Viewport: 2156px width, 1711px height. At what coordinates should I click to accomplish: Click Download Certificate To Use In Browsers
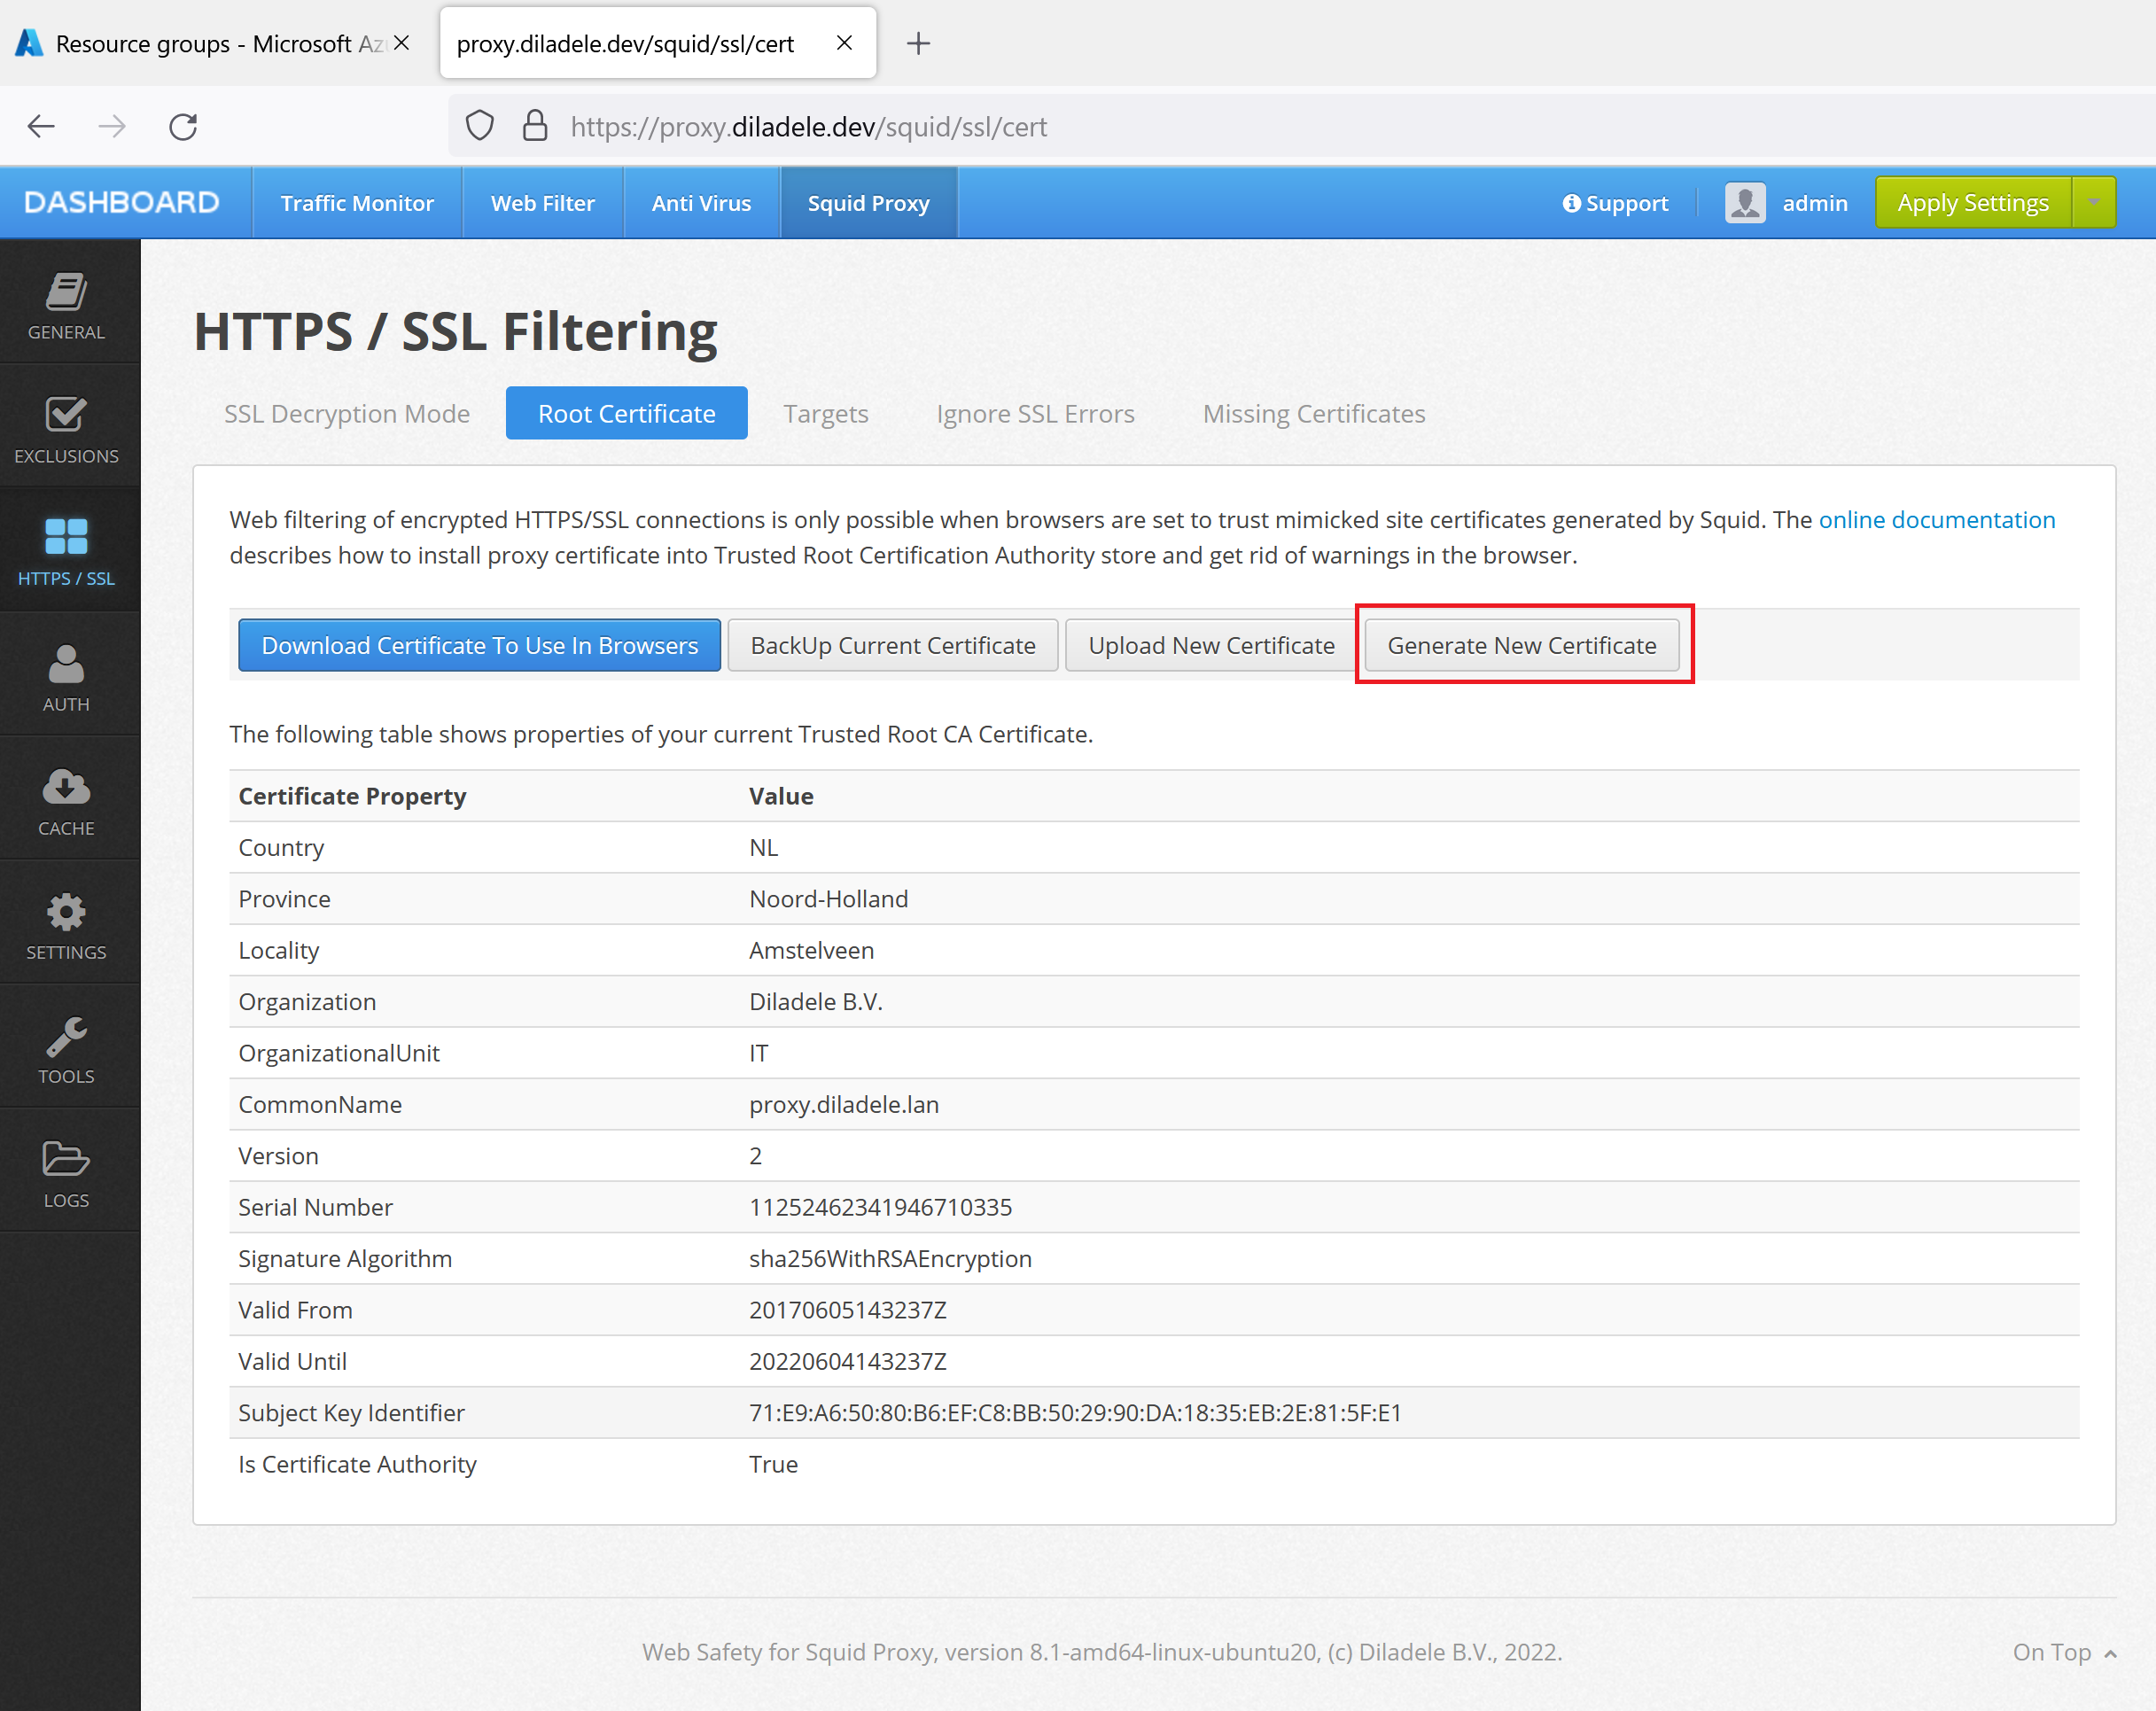click(480, 645)
